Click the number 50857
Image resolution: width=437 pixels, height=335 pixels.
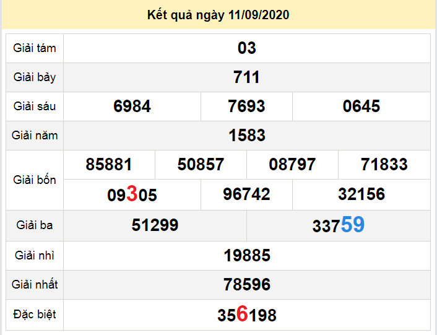[201, 165]
